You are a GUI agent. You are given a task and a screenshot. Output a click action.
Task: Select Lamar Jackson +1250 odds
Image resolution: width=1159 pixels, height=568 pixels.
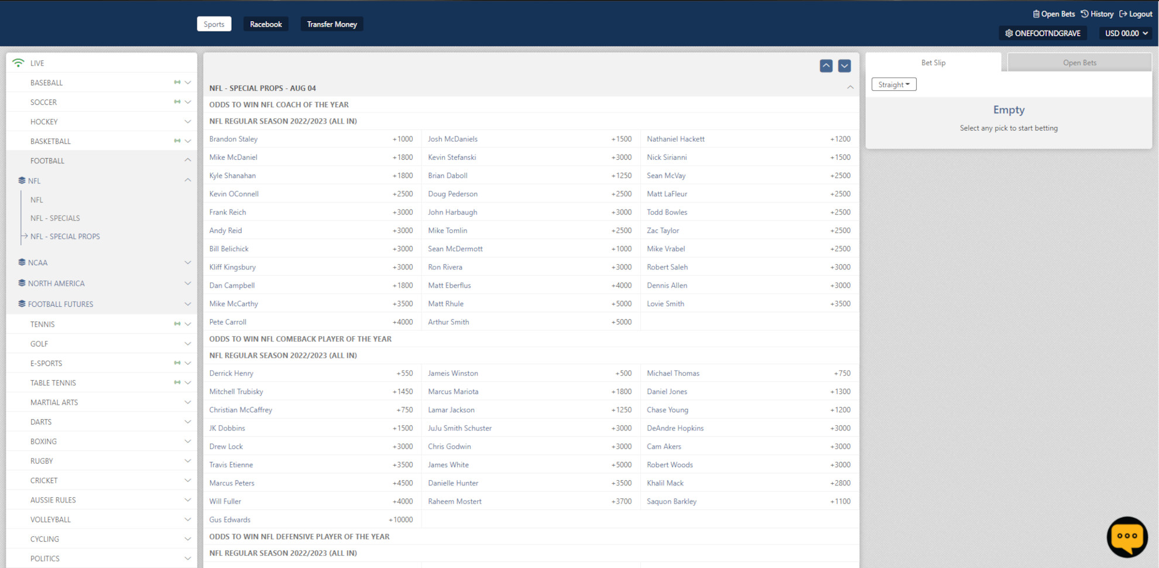click(530, 410)
